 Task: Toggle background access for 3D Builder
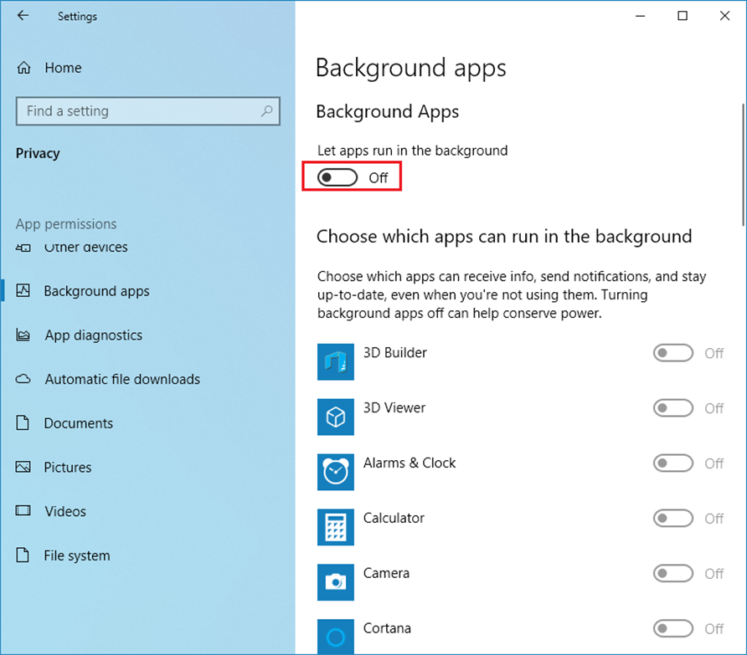(x=673, y=353)
